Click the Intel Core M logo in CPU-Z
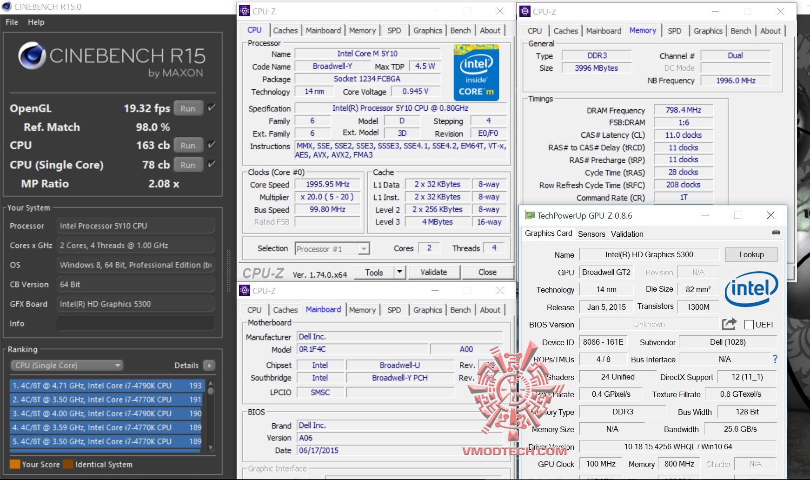The image size is (810, 480). coord(476,73)
